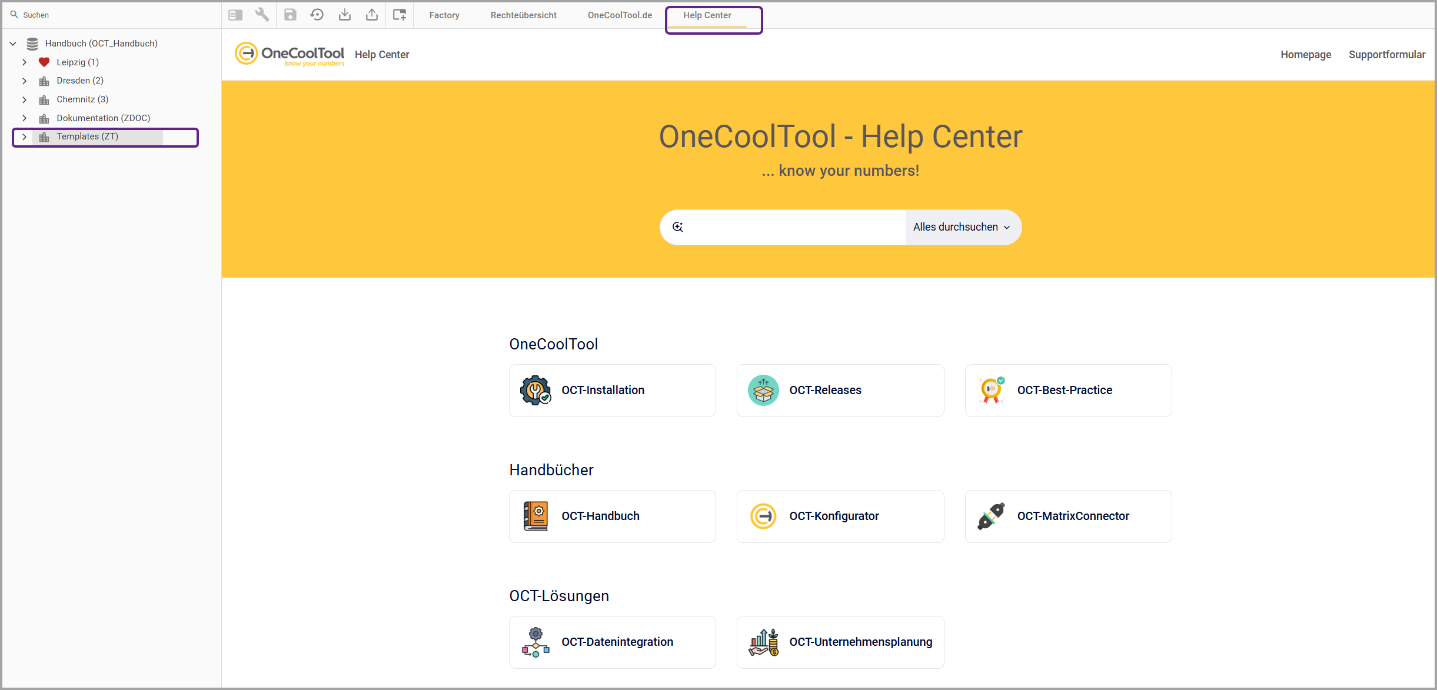Viewport: 1437px width, 690px height.
Task: Click the building icon beside Dokumentation
Action: point(44,118)
